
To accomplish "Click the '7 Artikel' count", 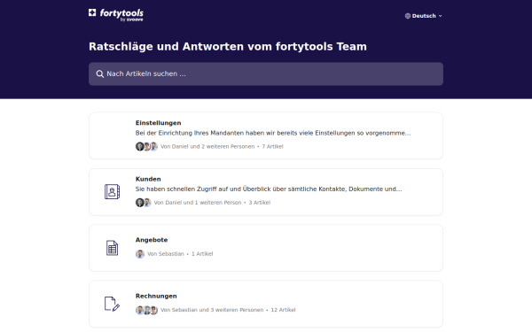I will point(272,146).
